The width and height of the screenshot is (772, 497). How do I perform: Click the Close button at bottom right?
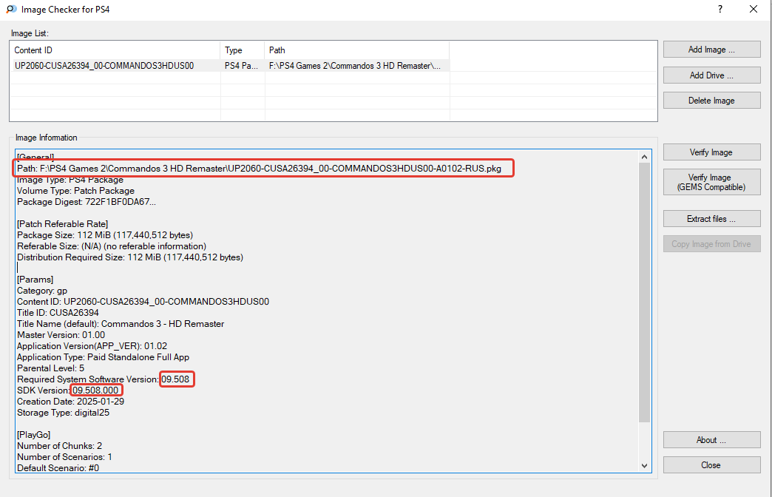711,465
